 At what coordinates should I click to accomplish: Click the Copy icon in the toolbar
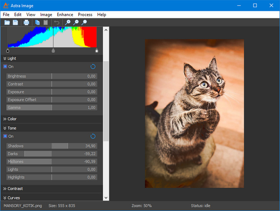[37, 22]
